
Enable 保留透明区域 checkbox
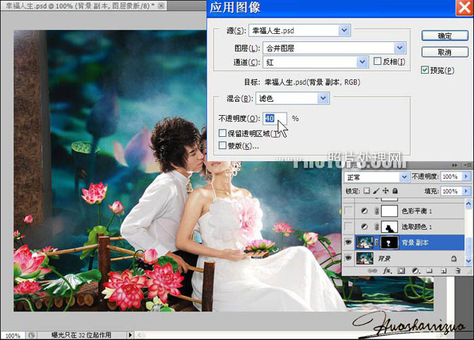tap(223, 133)
